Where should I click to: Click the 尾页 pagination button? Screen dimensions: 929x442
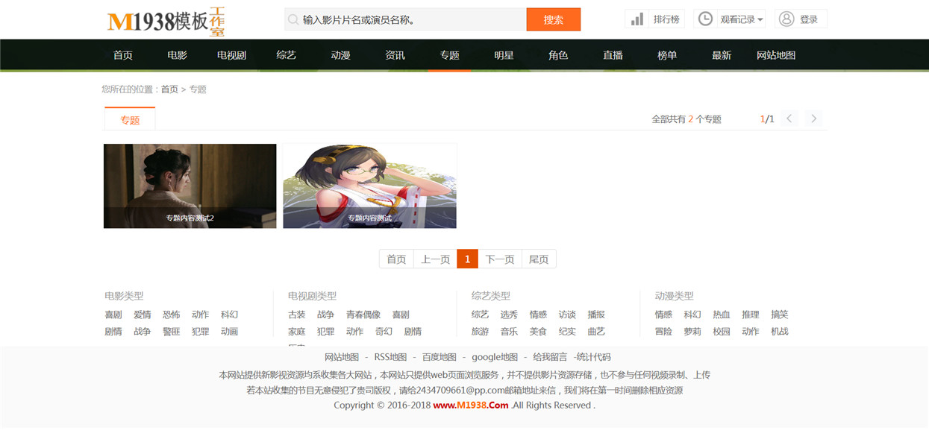tap(539, 259)
